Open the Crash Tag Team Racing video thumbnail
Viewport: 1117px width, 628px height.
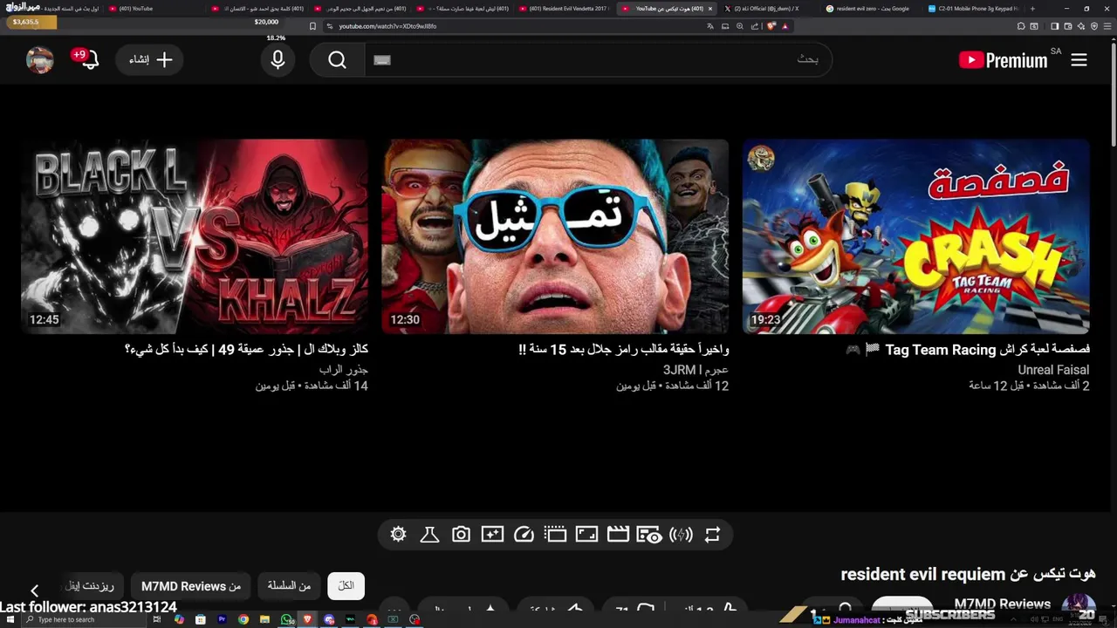pos(915,236)
